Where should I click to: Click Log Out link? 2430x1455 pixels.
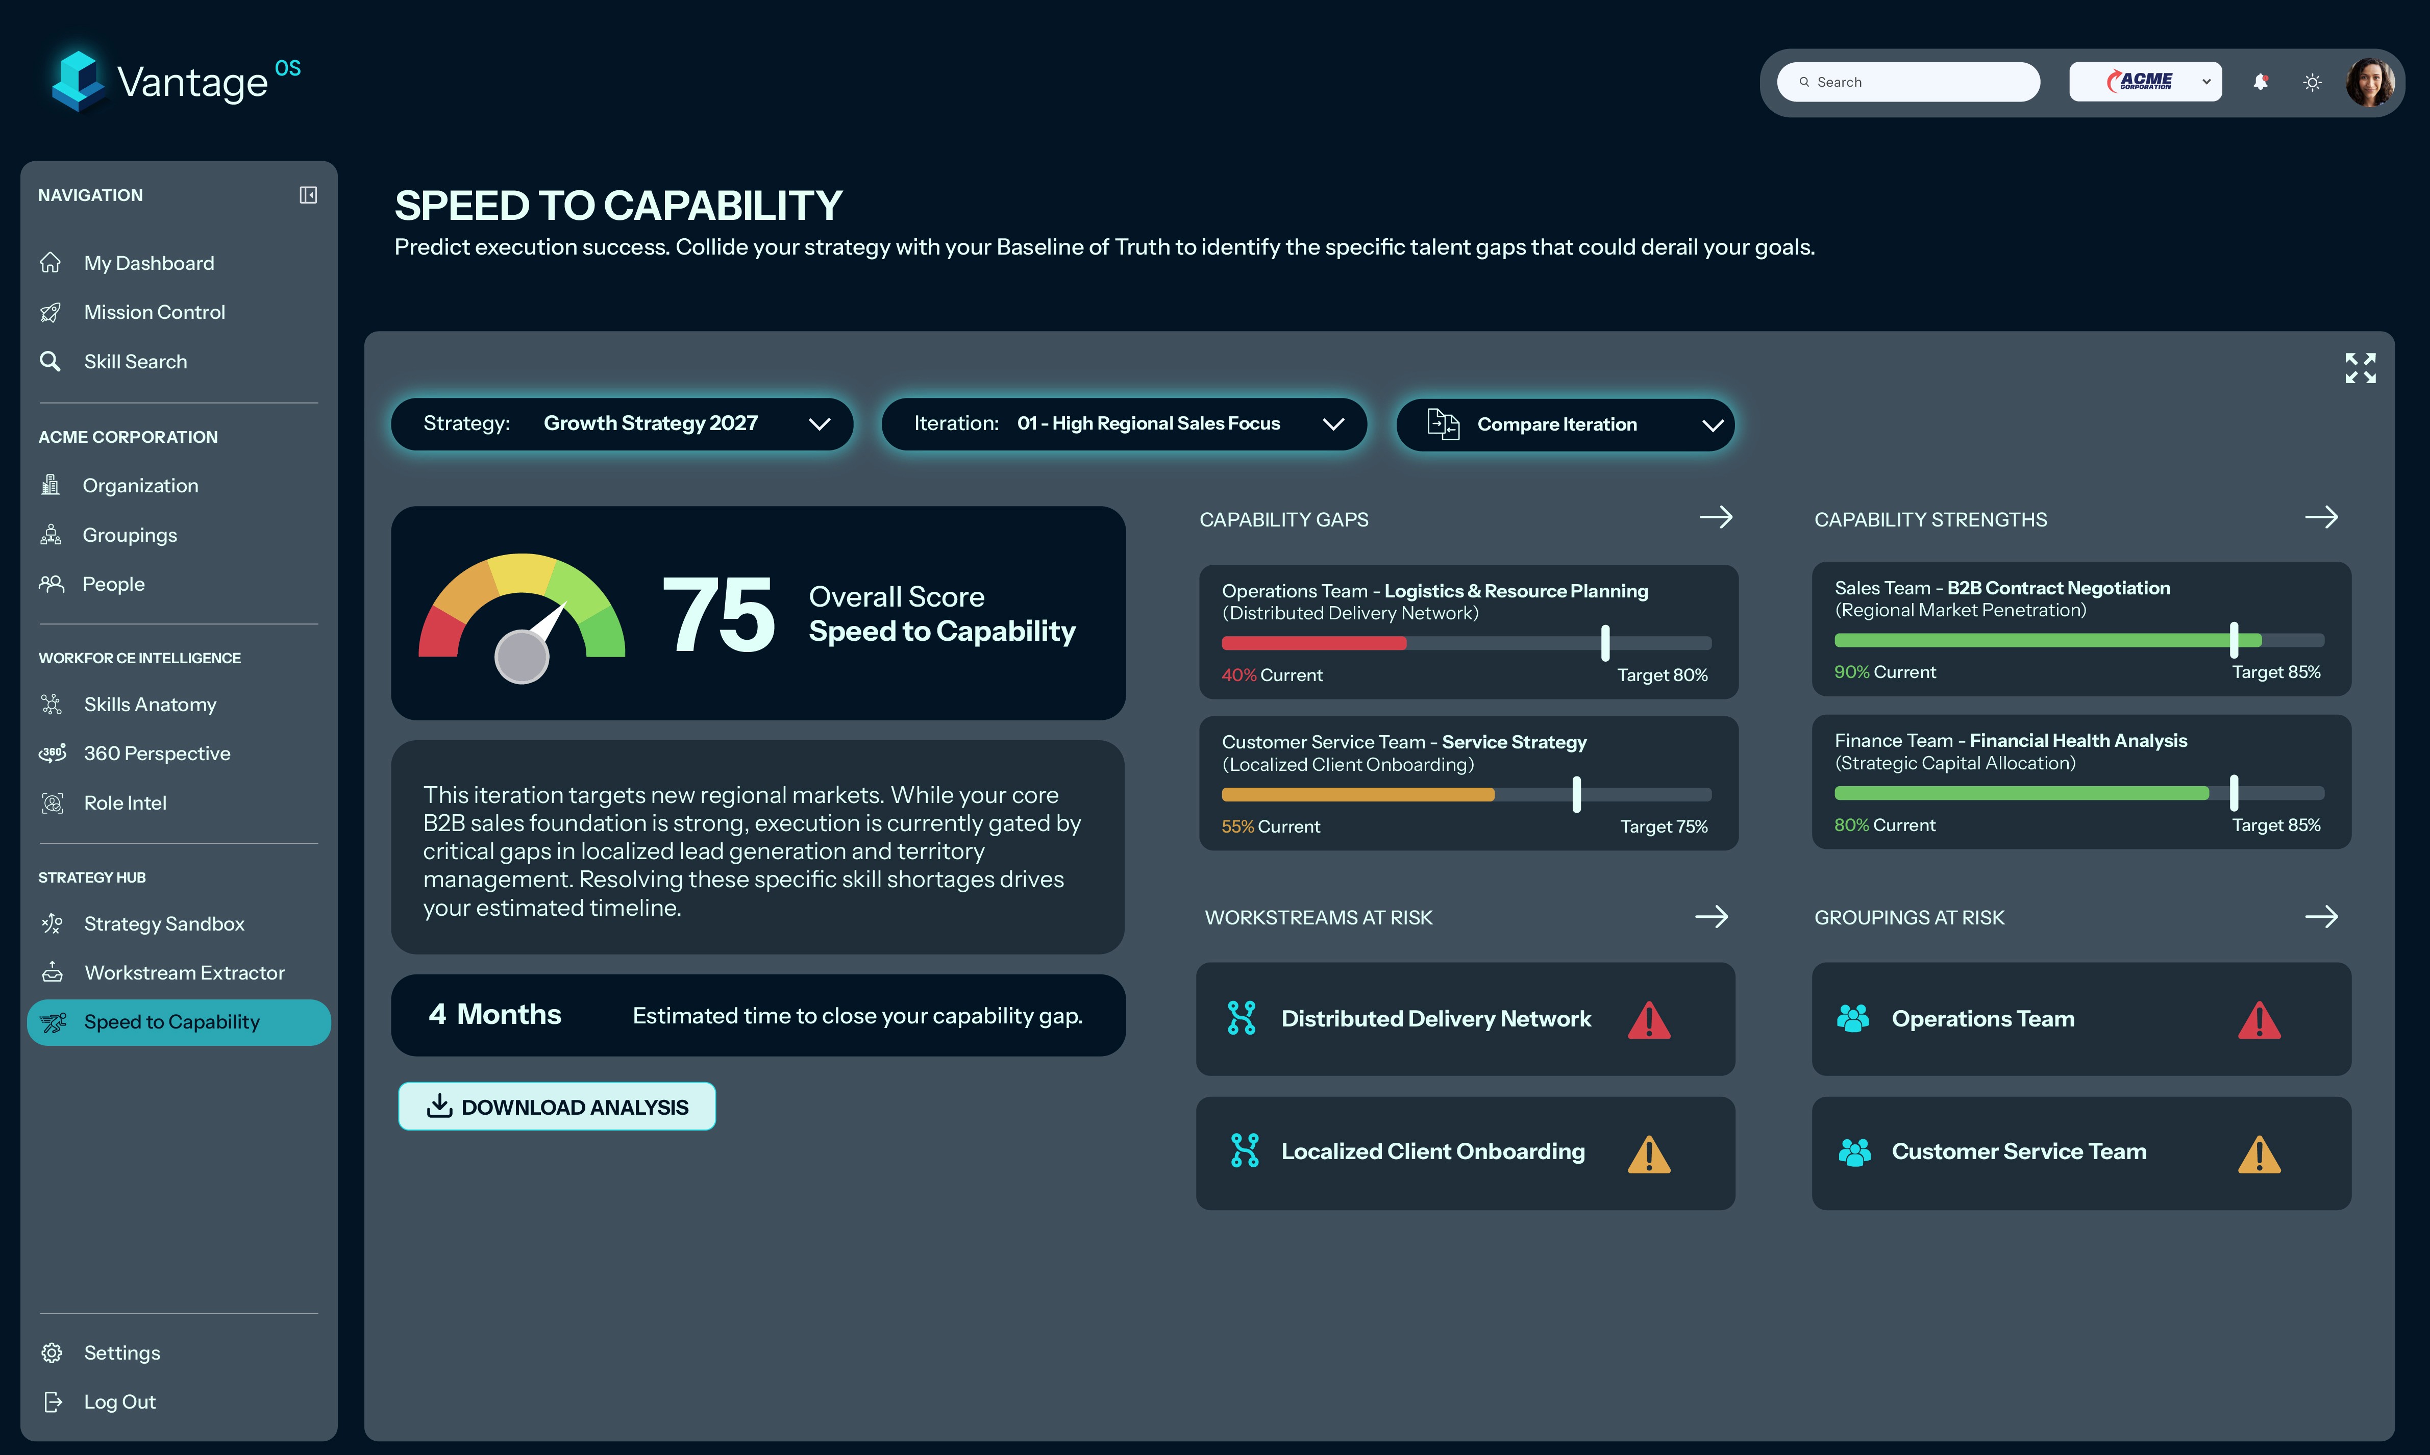tap(119, 1402)
